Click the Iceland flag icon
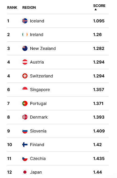117x178 pixels. 25,21
